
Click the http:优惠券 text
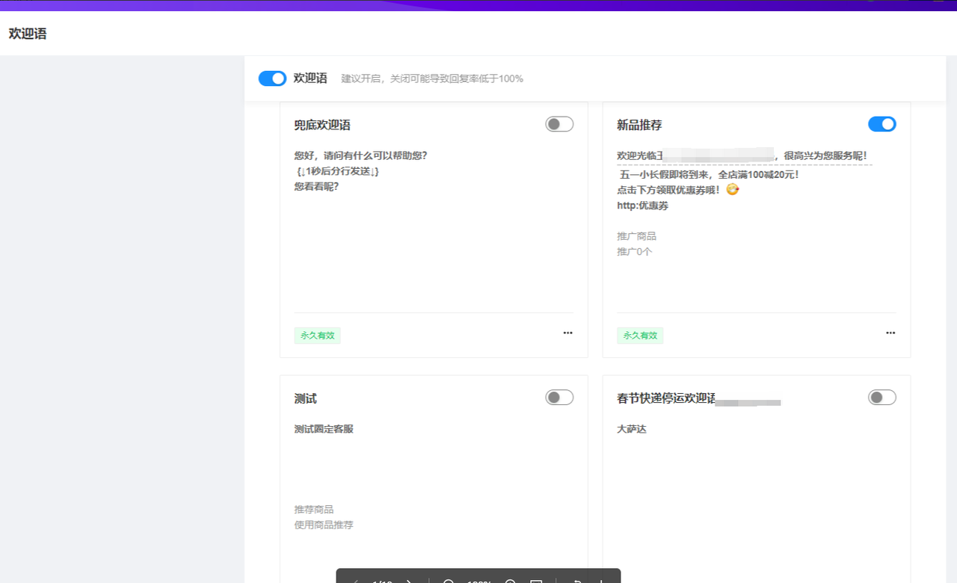click(x=643, y=206)
